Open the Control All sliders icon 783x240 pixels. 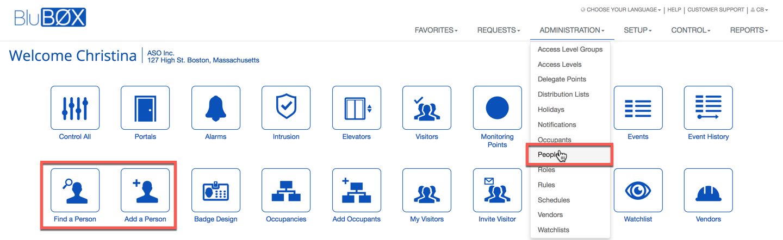coord(75,108)
